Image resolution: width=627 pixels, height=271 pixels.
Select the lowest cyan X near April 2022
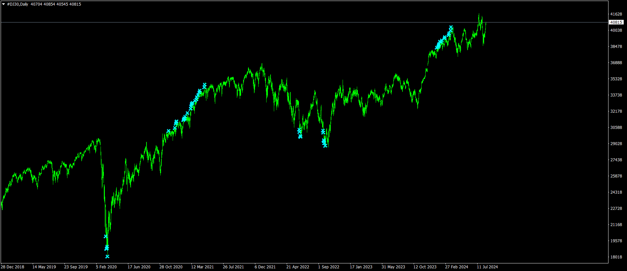point(300,136)
